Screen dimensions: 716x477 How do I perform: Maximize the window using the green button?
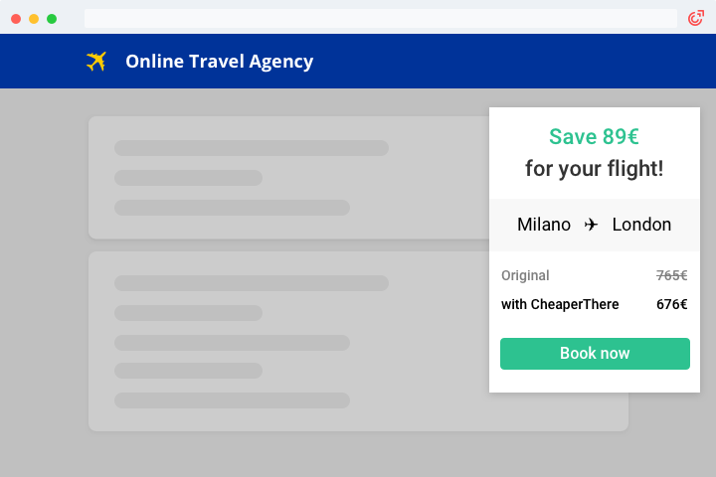point(52,19)
